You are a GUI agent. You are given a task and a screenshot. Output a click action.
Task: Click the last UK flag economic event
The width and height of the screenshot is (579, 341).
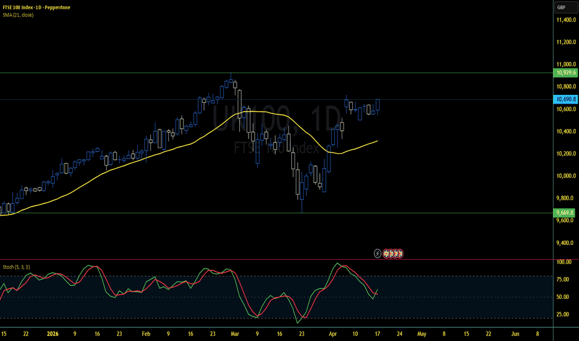point(399,254)
